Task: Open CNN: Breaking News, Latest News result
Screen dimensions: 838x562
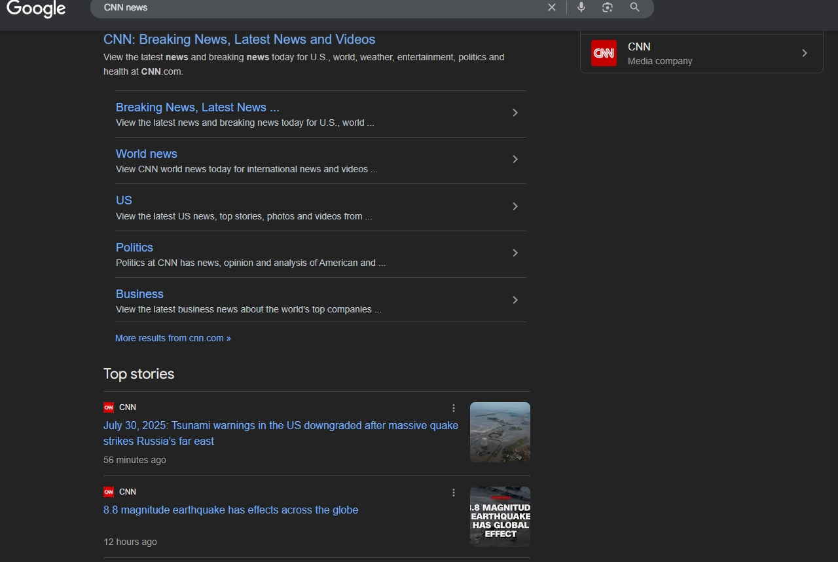Action: (x=239, y=39)
